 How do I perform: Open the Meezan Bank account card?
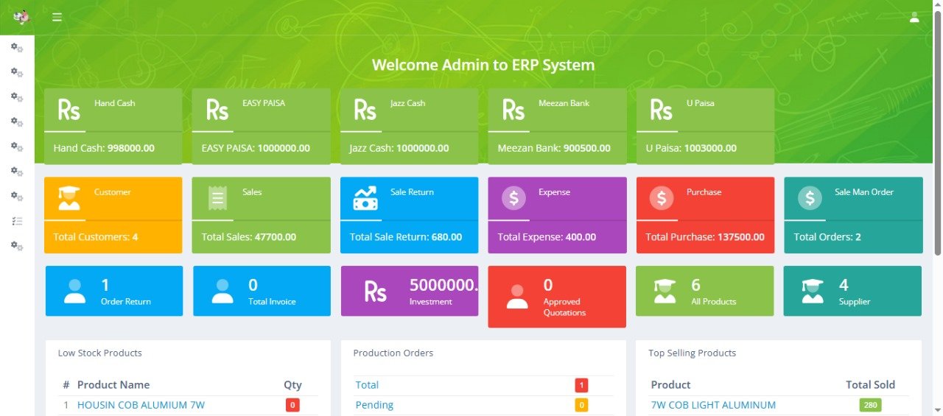point(557,126)
